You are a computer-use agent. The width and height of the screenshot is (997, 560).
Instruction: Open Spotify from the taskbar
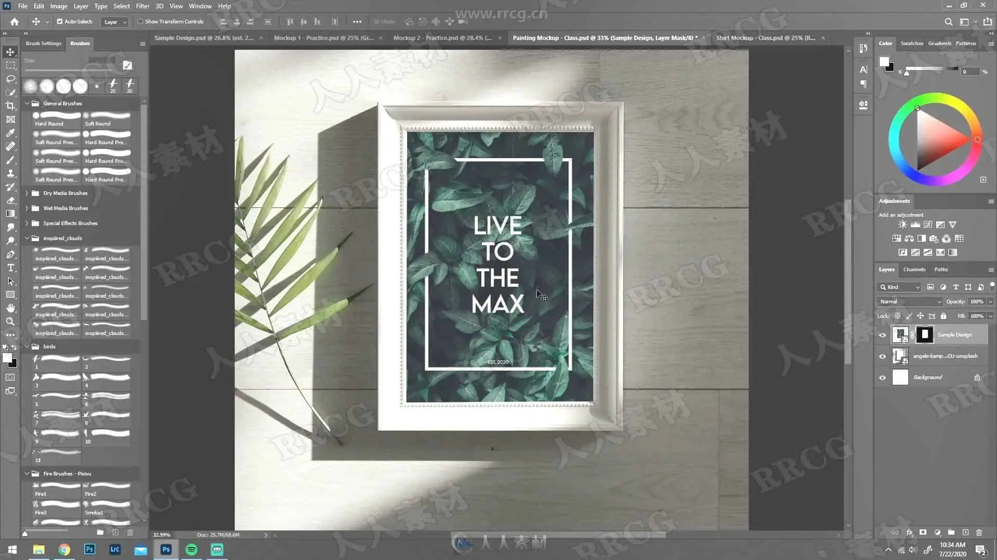pyautogui.click(x=192, y=550)
